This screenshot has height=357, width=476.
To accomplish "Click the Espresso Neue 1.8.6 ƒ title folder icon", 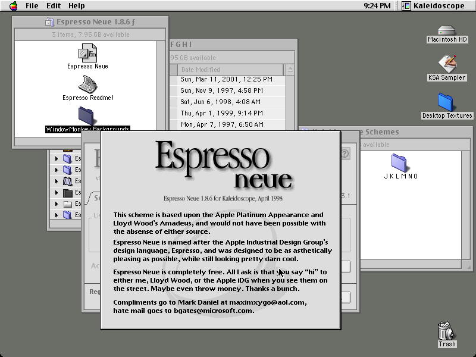I will (x=49, y=22).
